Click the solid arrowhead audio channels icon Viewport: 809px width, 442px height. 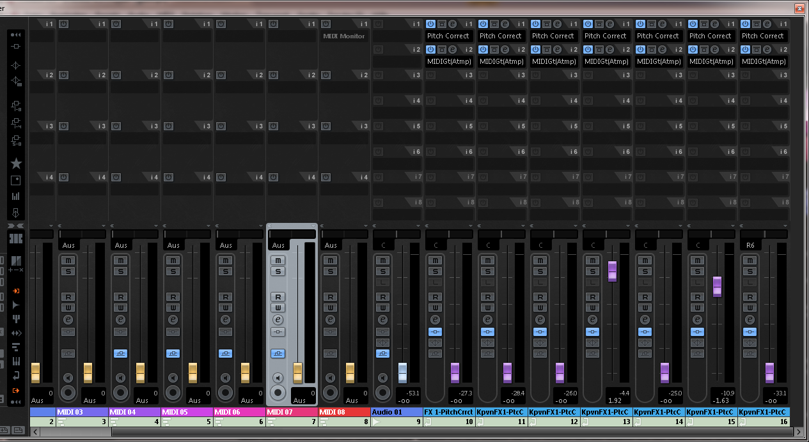(16, 305)
